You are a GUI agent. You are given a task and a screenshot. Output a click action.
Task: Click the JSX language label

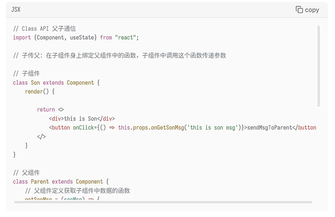16,9
